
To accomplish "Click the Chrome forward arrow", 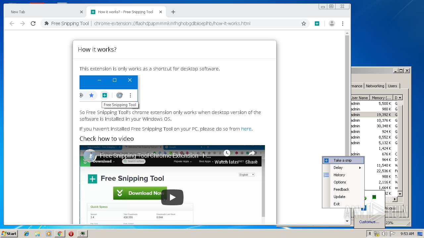I will coord(23,23).
